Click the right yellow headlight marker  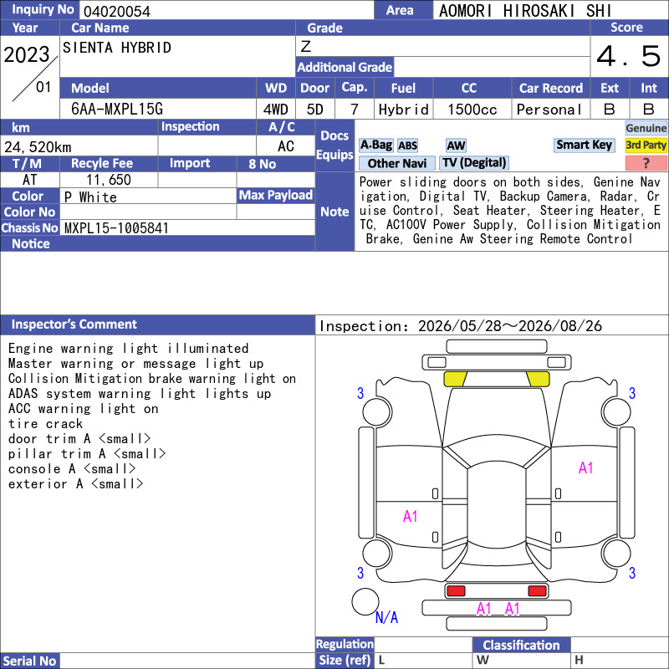tap(538, 379)
